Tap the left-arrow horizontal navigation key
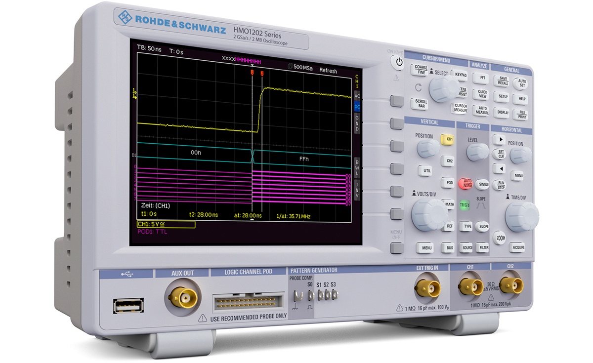This screenshot has height=363, width=593. 499,168
